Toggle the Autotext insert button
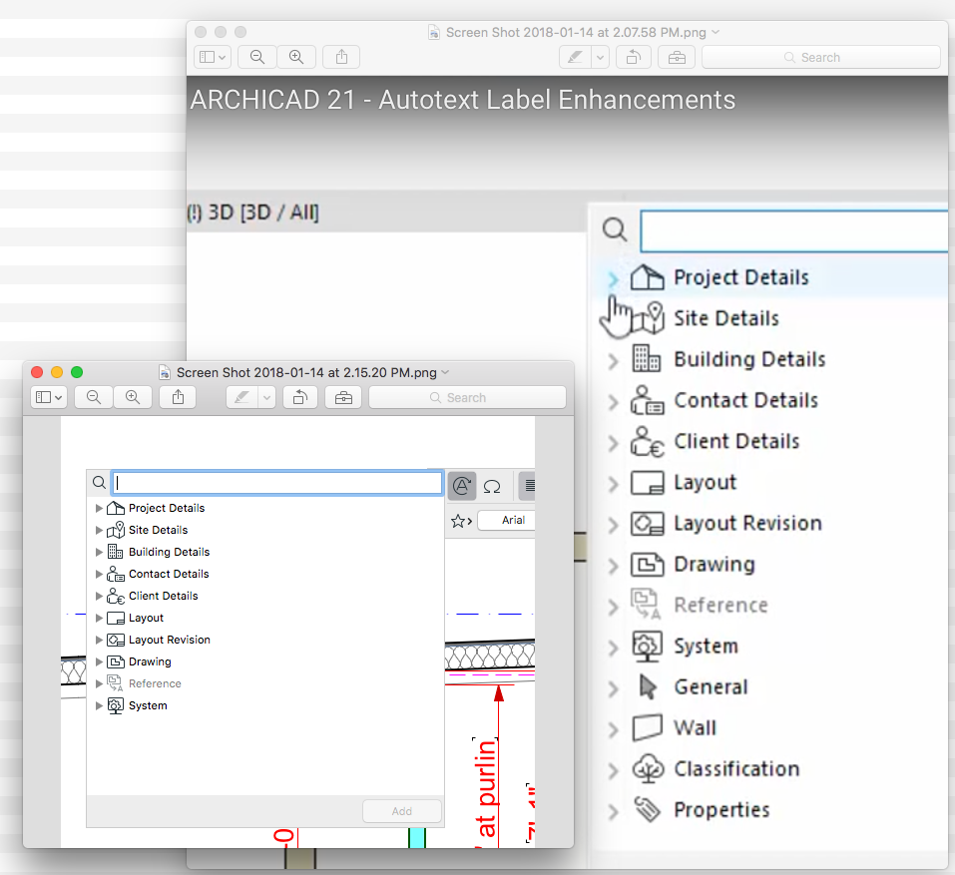Viewport: 955px width, 875px height. [462, 485]
